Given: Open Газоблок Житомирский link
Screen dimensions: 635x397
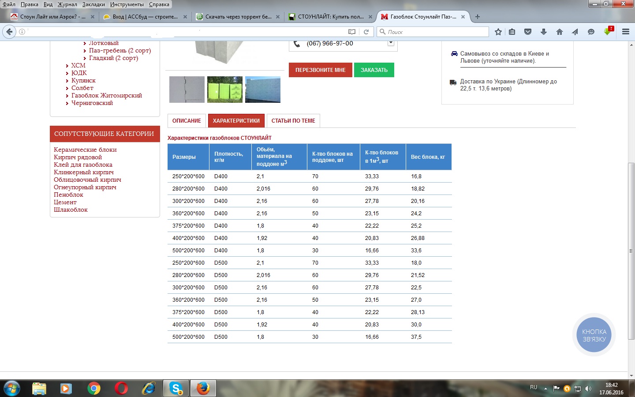Looking at the screenshot, I should point(107,95).
